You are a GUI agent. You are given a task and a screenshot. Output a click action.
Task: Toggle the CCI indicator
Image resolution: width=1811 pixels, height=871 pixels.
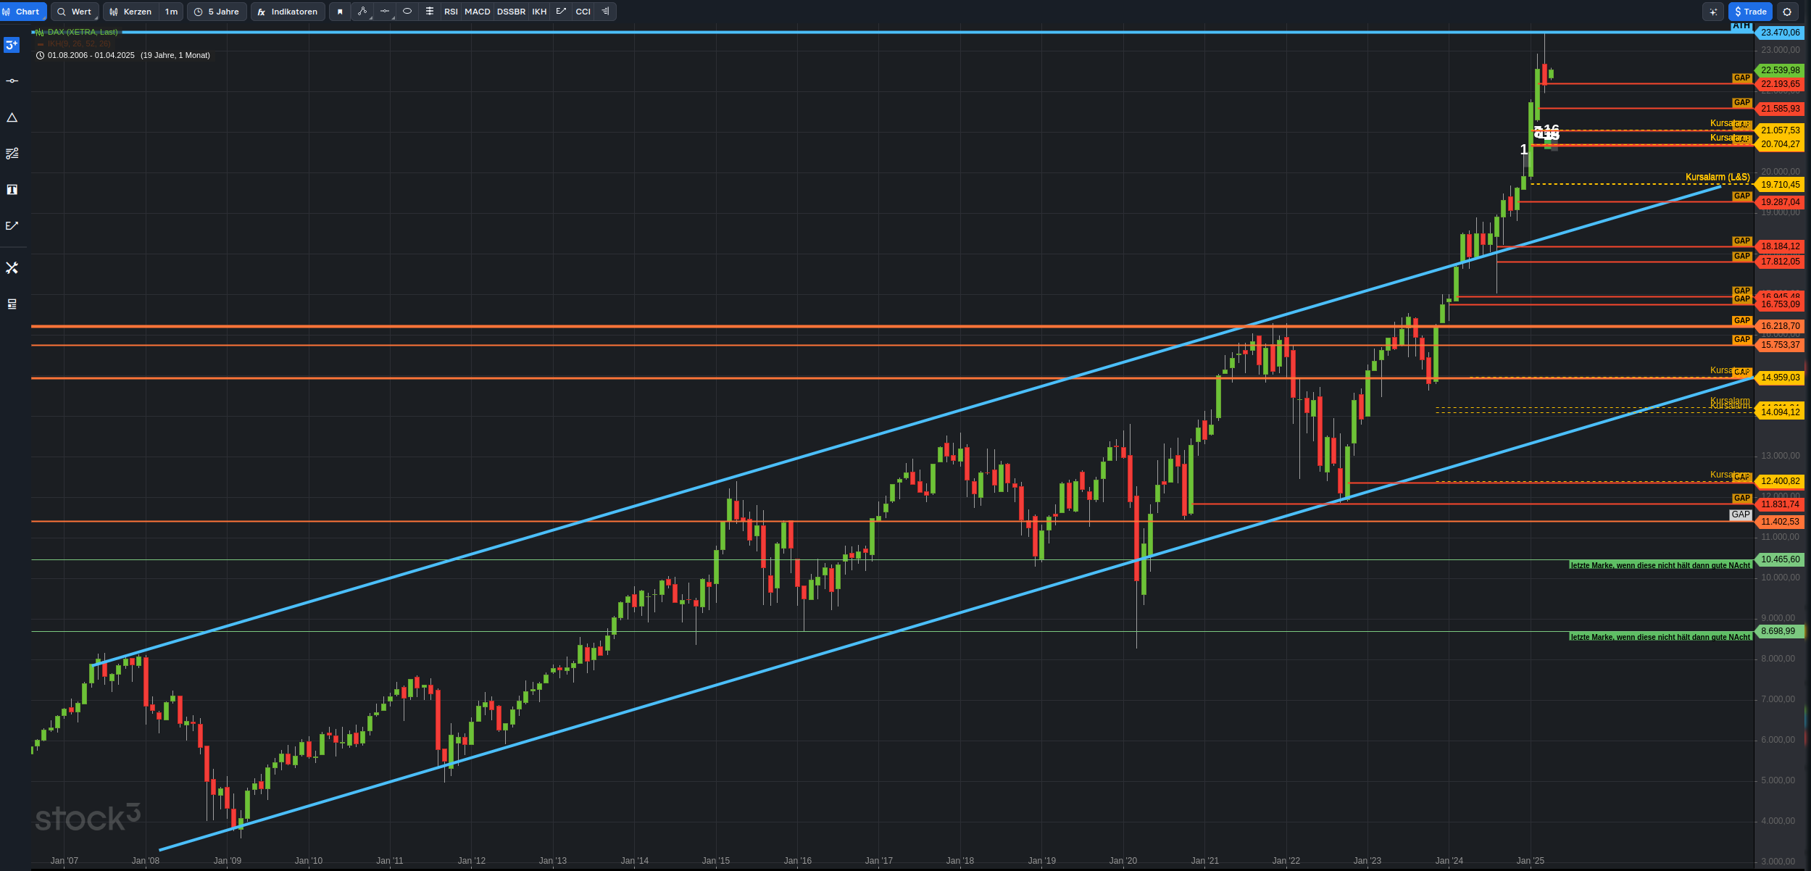click(x=583, y=12)
